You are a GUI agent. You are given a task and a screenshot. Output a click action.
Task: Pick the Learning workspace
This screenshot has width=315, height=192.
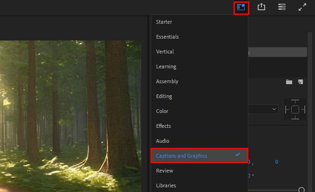click(x=199, y=66)
